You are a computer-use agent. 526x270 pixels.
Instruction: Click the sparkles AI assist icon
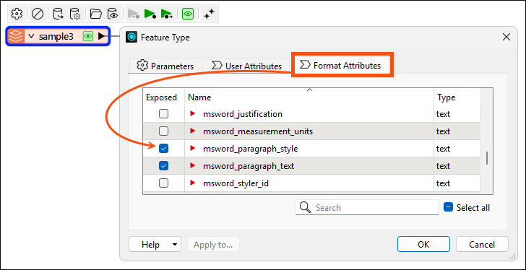[209, 14]
